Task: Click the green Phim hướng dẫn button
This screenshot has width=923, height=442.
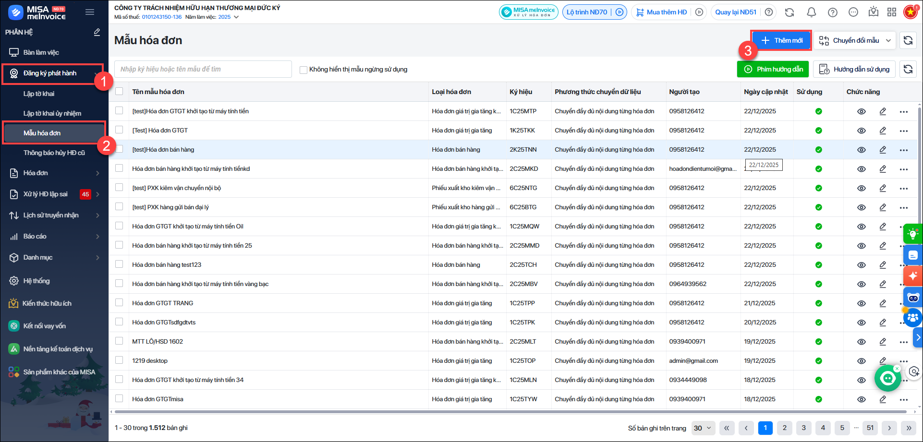Action: (x=773, y=70)
